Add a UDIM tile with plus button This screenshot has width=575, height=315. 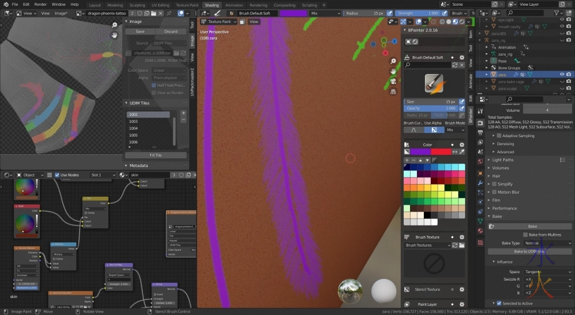183,114
